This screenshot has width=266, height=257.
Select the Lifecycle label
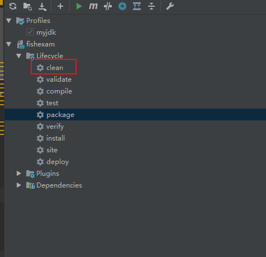[x=50, y=56]
